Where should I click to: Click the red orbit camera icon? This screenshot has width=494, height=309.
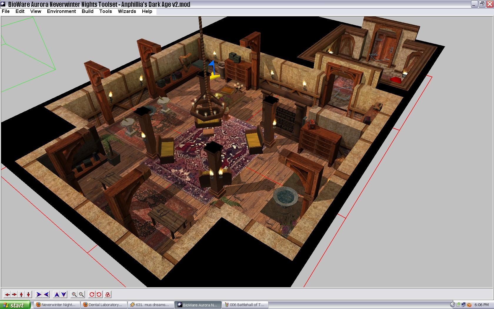pyautogui.click(x=108, y=295)
